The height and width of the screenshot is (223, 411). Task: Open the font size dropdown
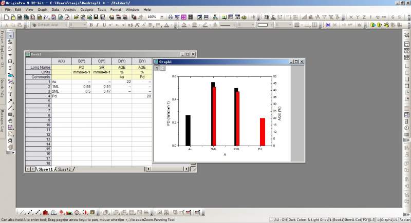tap(85, 25)
